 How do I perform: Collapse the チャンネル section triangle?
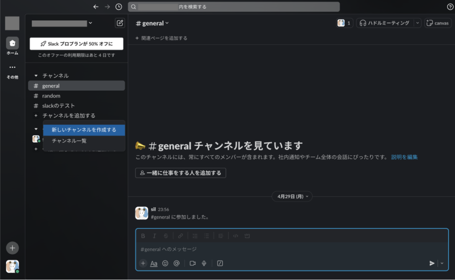tap(36, 76)
